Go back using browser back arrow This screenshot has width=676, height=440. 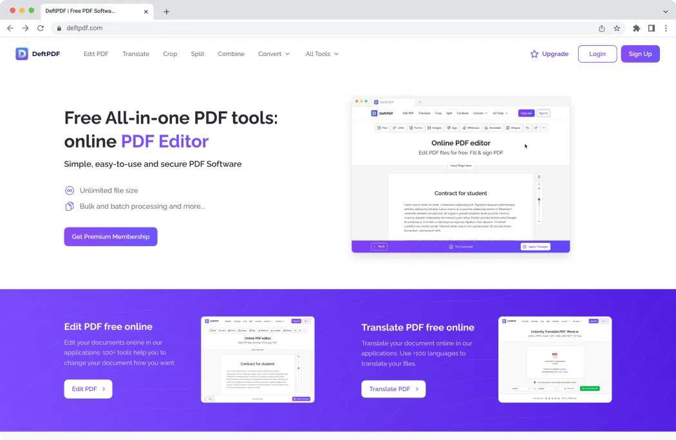(10, 28)
